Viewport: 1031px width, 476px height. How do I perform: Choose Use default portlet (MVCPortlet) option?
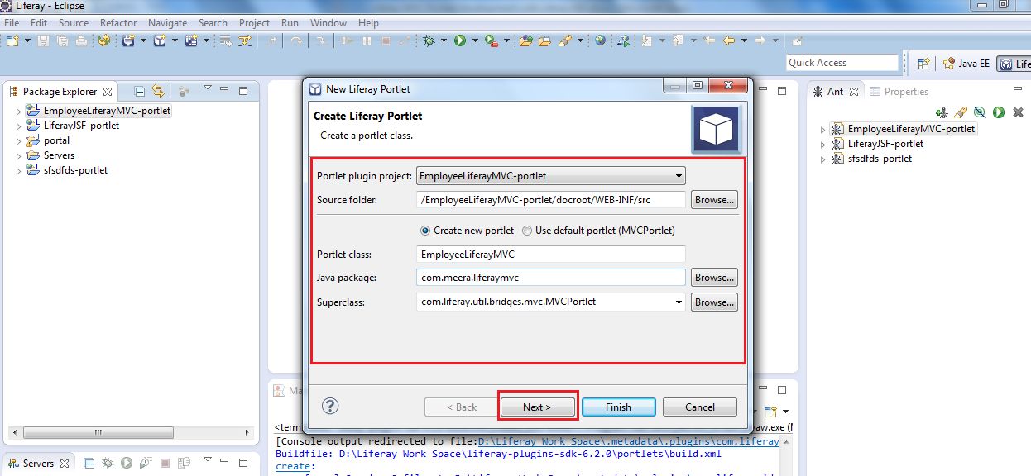526,231
